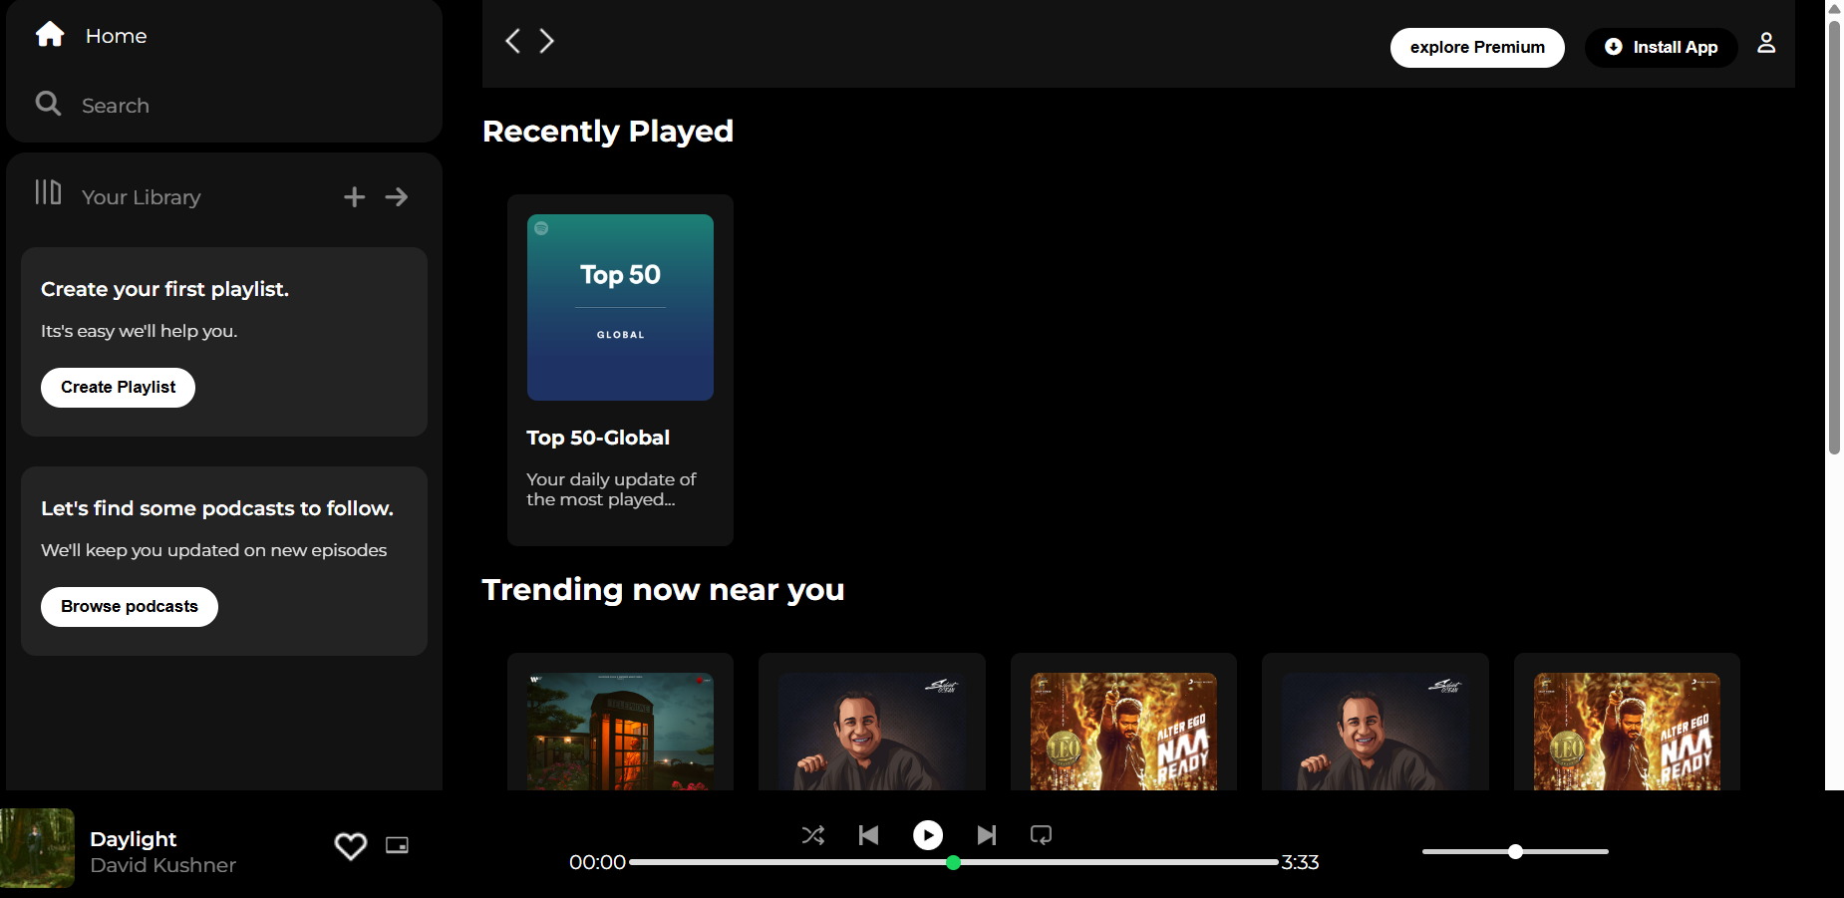Click 'Create your first playlist.' text
Image resolution: width=1844 pixels, height=898 pixels.
pyautogui.click(x=165, y=289)
